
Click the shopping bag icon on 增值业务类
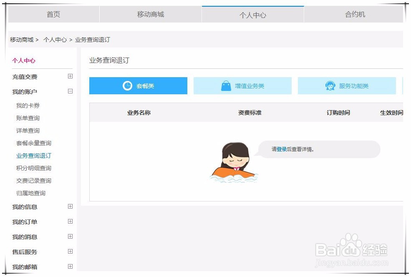tap(226, 86)
